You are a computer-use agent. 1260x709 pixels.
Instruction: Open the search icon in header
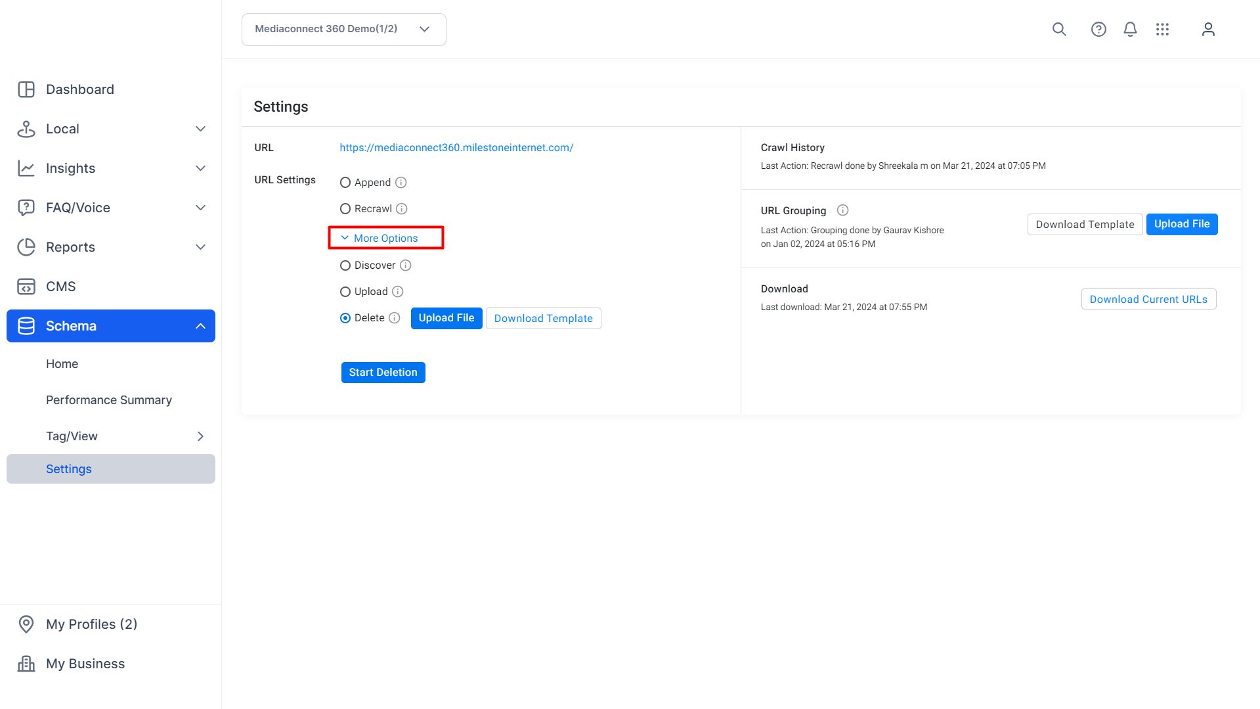point(1059,30)
